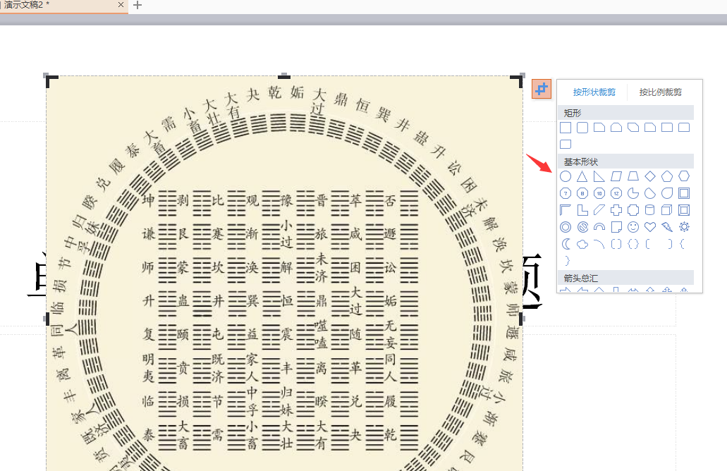Choose the isosceles triangle shape
This screenshot has width=727, height=471.
[x=582, y=176]
